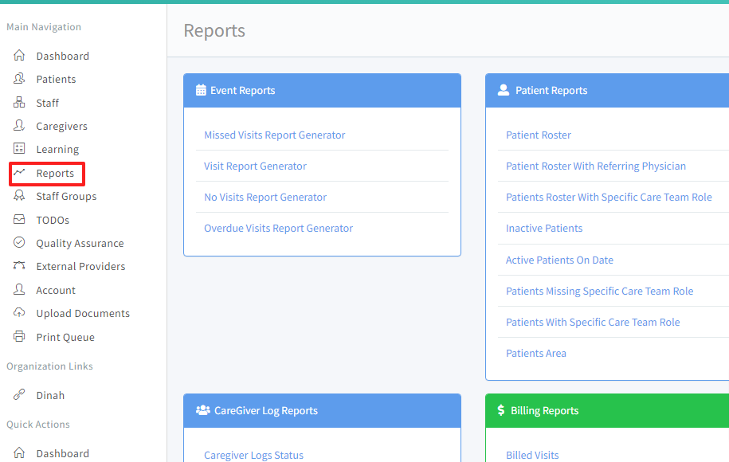The image size is (729, 462).
Task: Open Caregivers from Main Navigation
Action: 61,126
